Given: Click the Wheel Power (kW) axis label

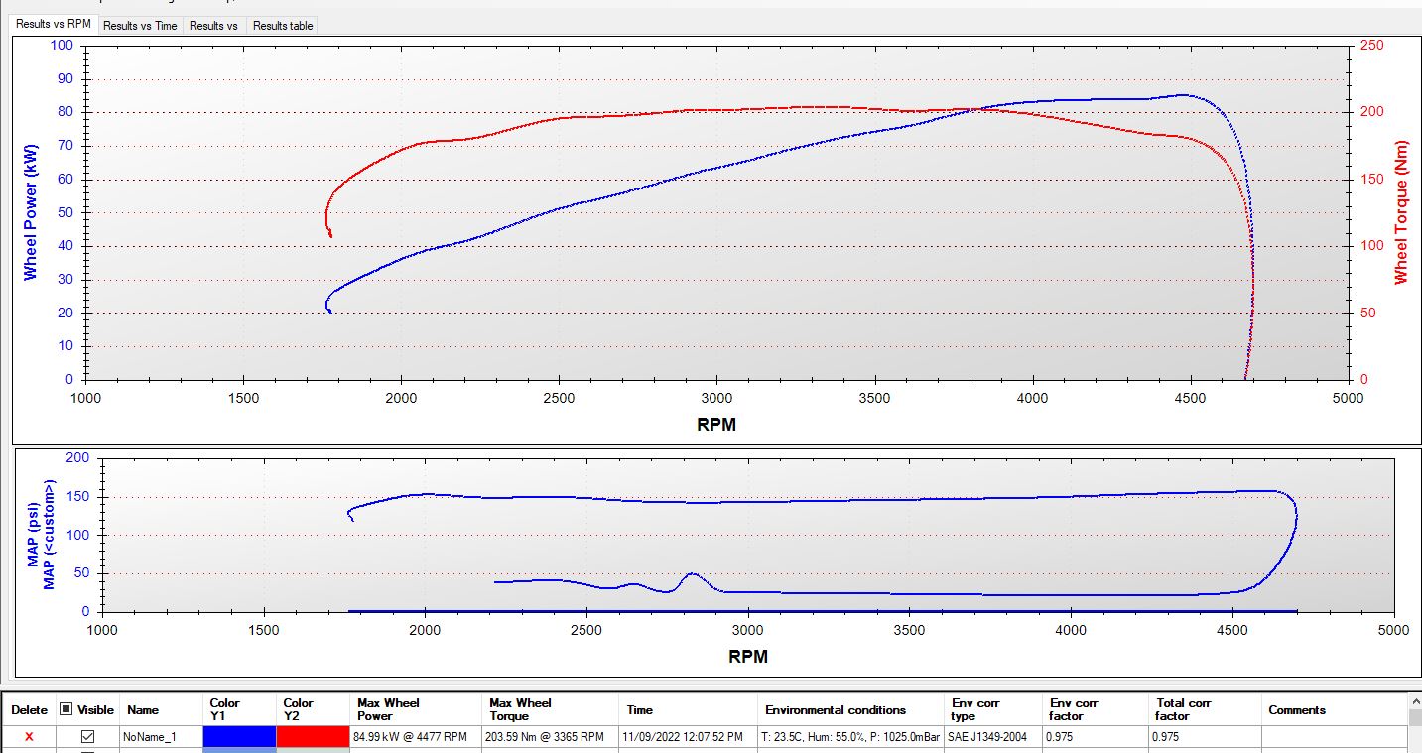Looking at the screenshot, I should tap(30, 211).
